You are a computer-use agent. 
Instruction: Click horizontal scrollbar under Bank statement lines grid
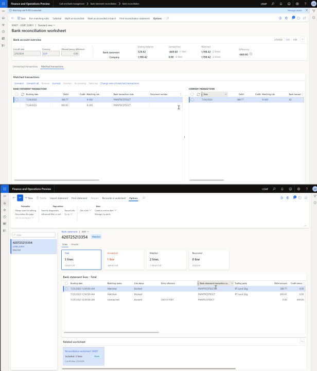[x=111, y=332]
